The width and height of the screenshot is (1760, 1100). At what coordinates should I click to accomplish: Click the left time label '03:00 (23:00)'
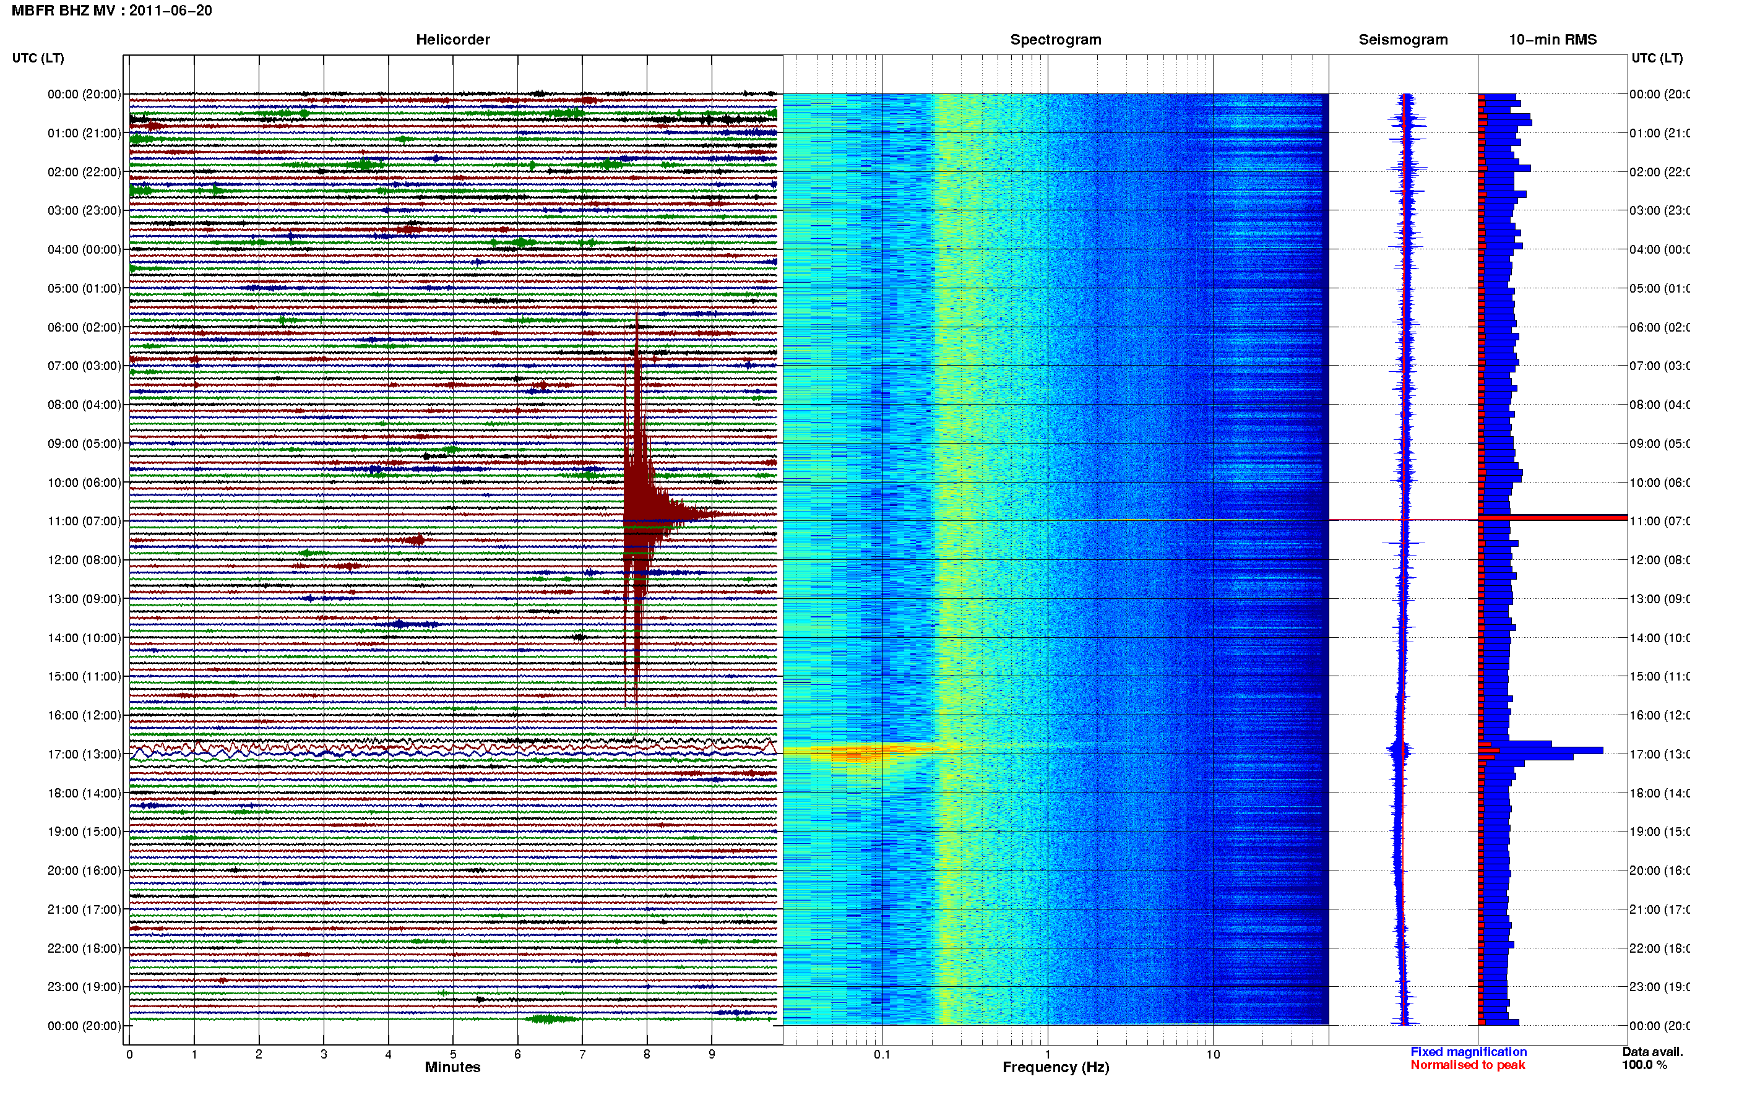84,210
